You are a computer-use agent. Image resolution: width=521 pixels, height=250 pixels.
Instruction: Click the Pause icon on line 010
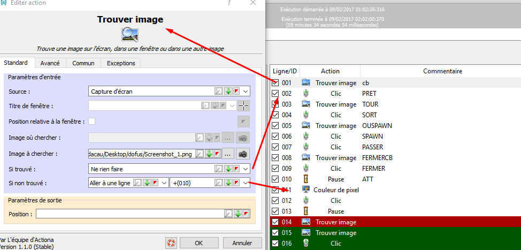306,179
